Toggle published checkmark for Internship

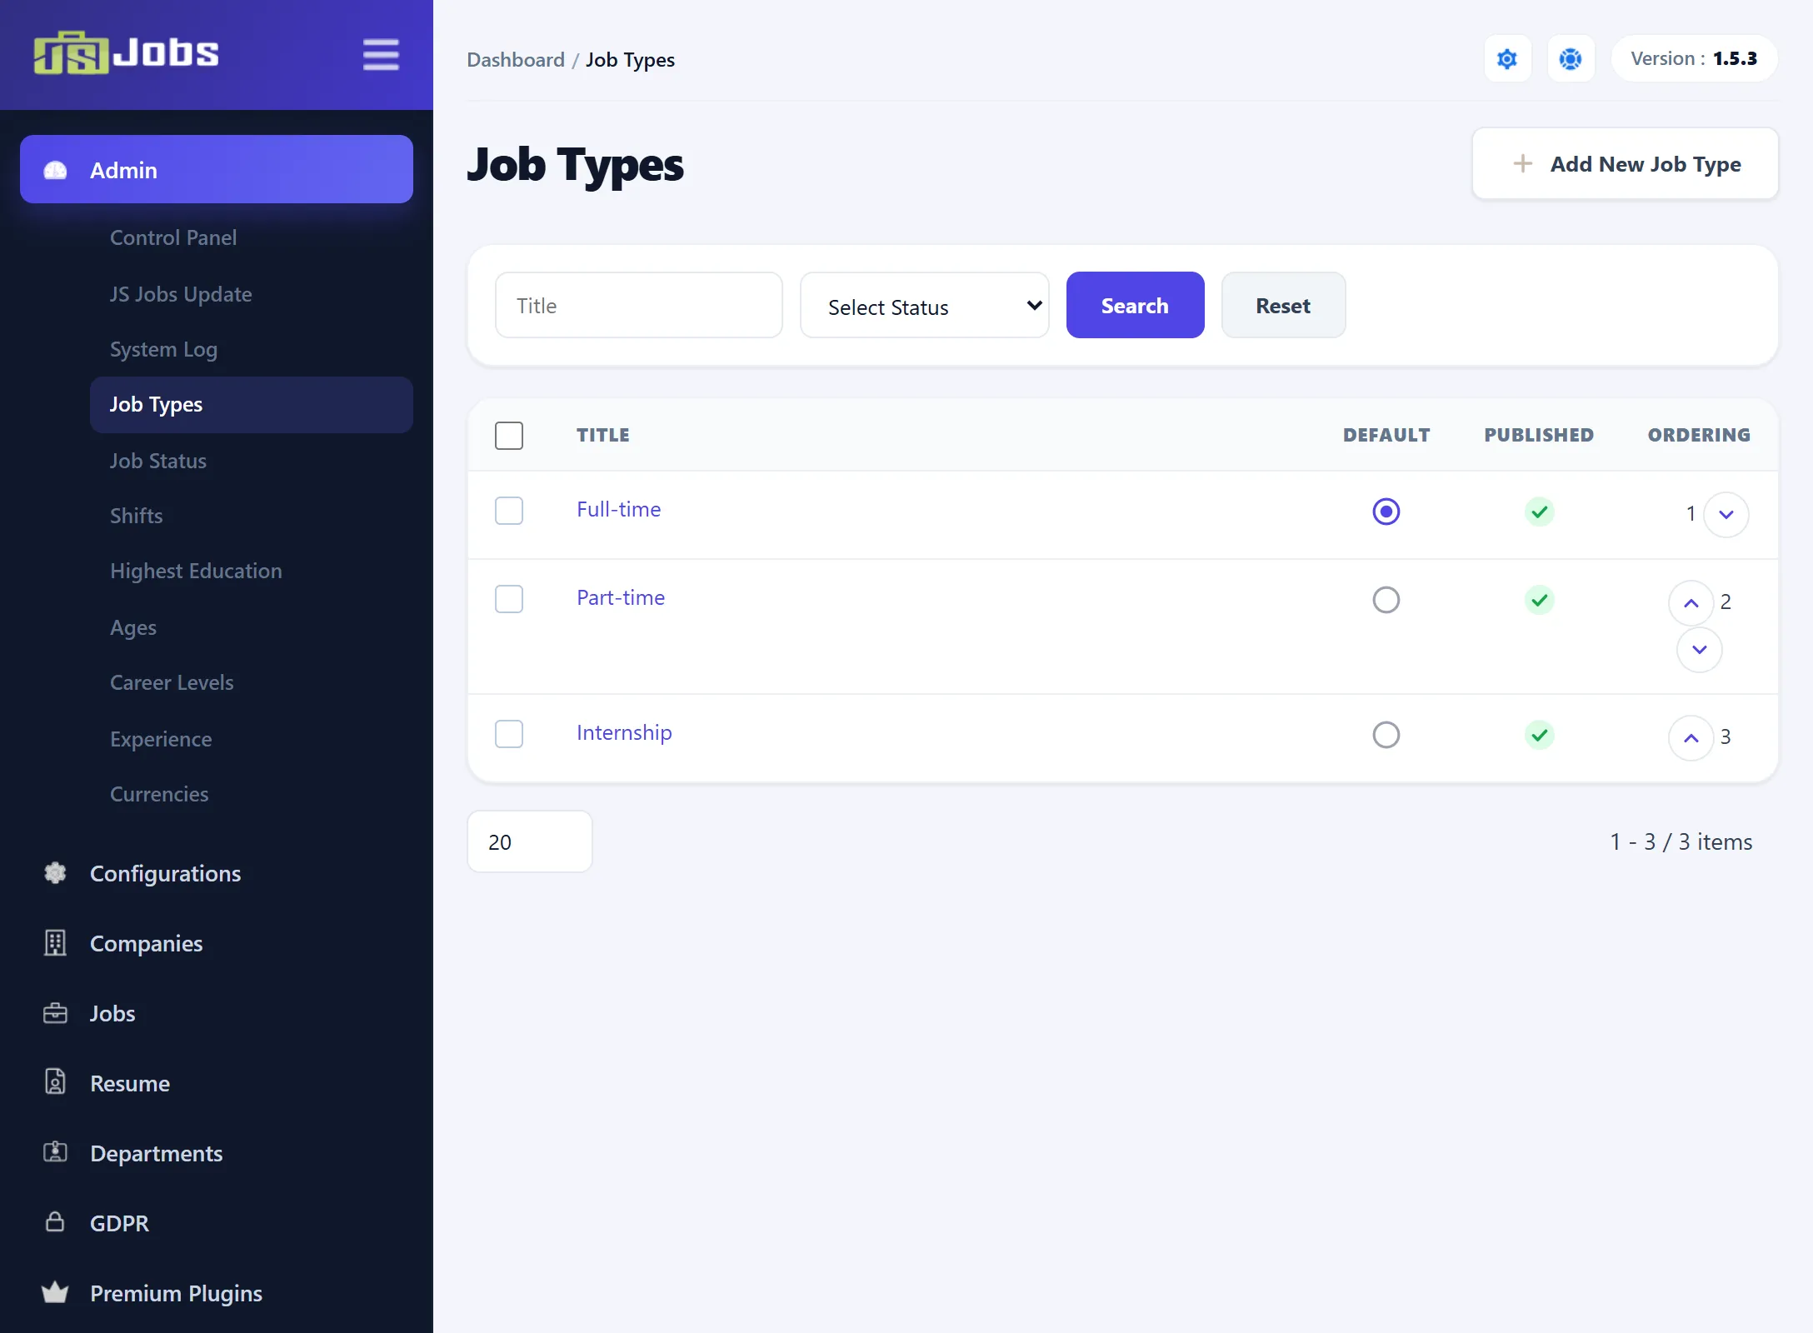1540,735
